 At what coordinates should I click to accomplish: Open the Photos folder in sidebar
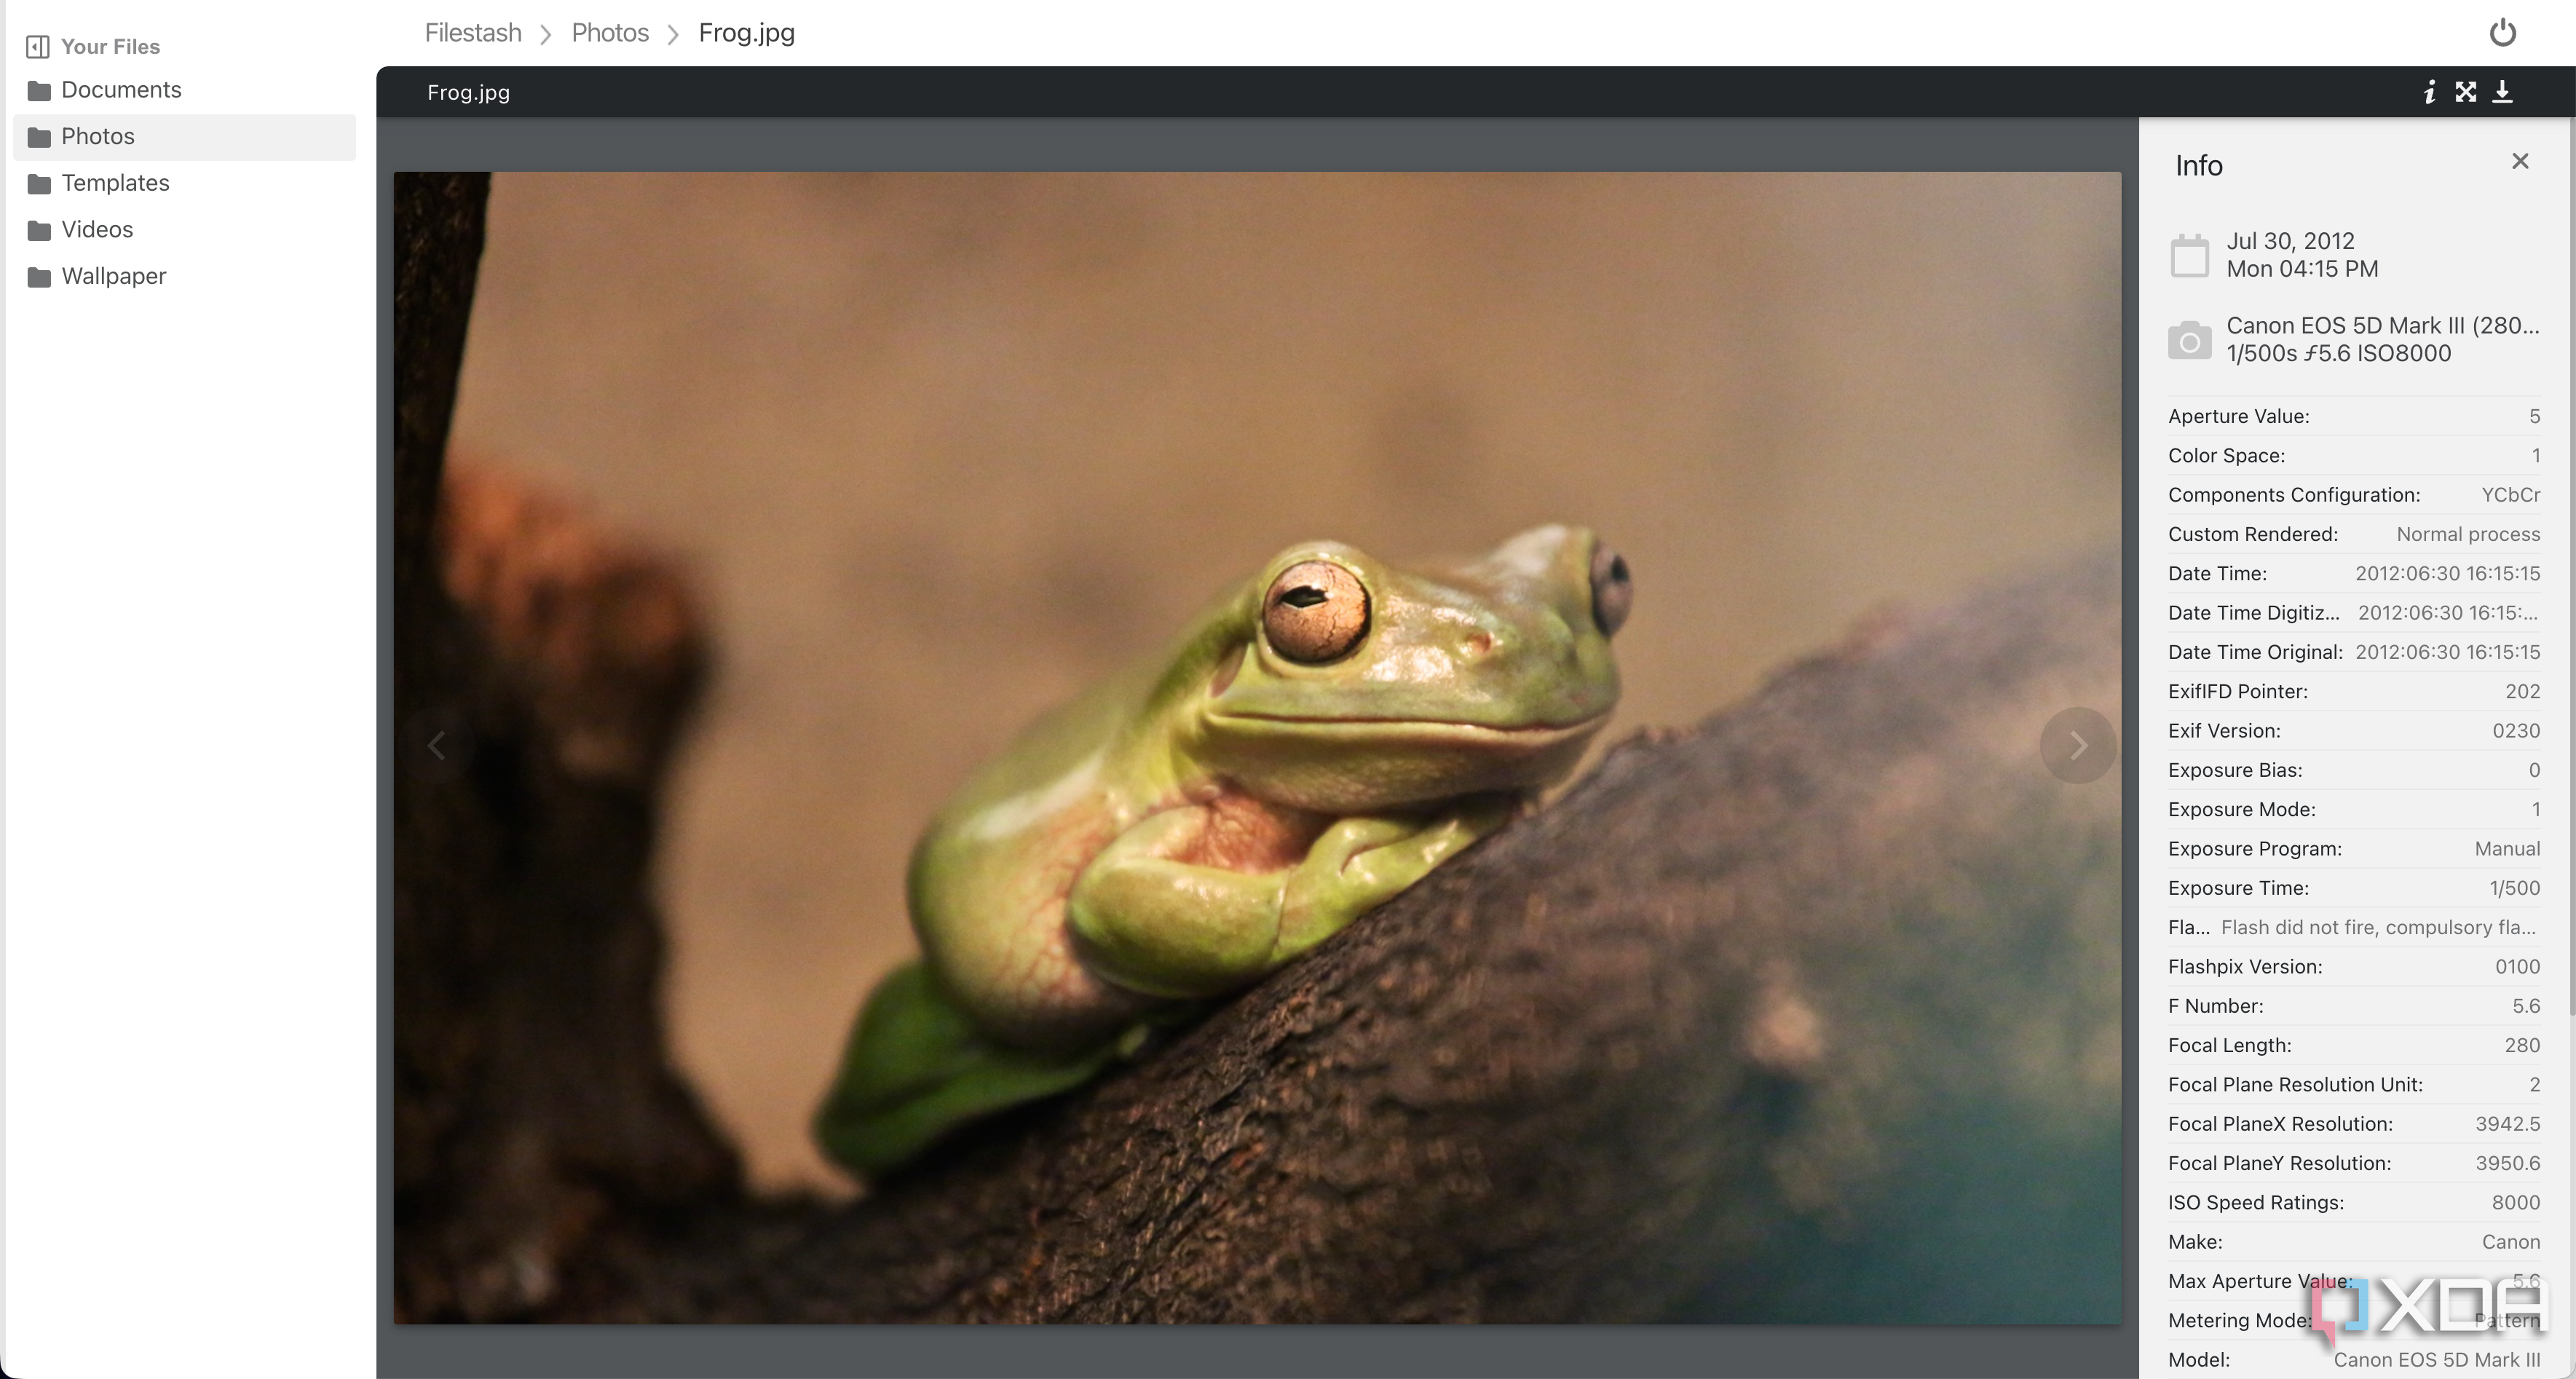tap(184, 137)
